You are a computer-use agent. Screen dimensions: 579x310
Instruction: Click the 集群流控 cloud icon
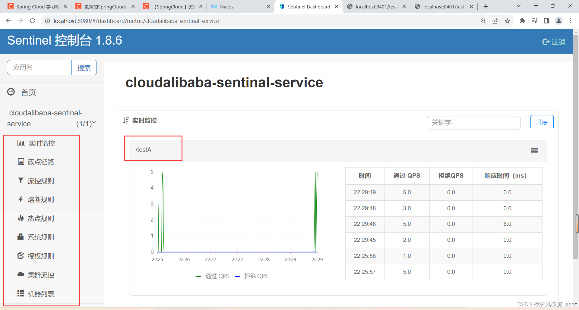(x=21, y=274)
